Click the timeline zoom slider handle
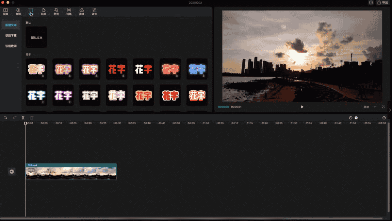This screenshot has width=392, height=221. click(356, 118)
